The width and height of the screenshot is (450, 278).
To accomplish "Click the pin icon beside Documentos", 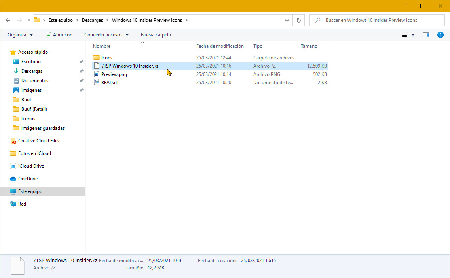I will coord(82,81).
